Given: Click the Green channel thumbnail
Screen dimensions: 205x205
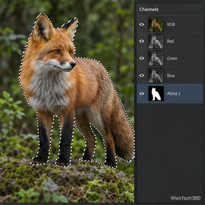Looking at the screenshot, I should click(x=156, y=58).
